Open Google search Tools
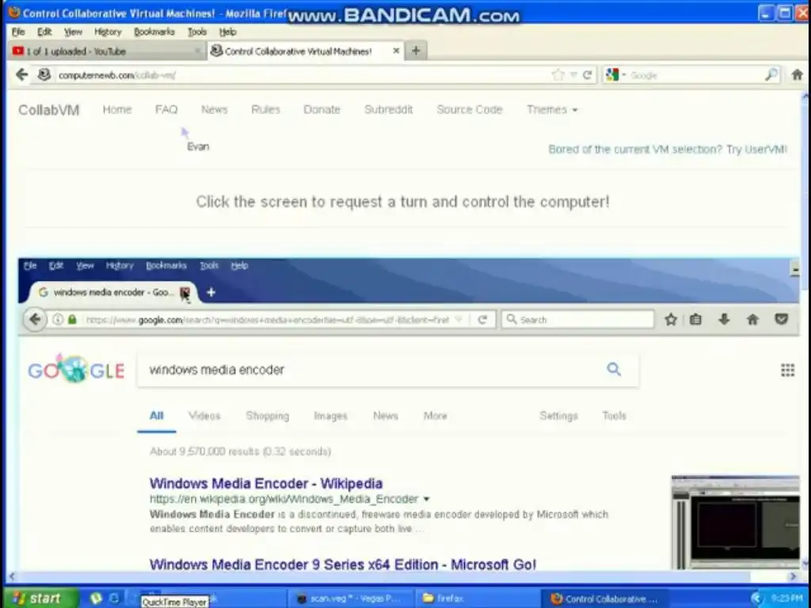The height and width of the screenshot is (608, 811). [615, 416]
